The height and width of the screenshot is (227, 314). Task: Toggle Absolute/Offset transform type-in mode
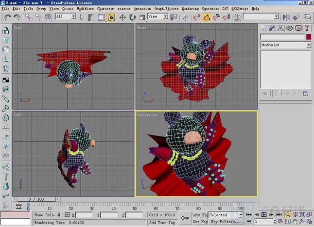[x=67, y=215]
